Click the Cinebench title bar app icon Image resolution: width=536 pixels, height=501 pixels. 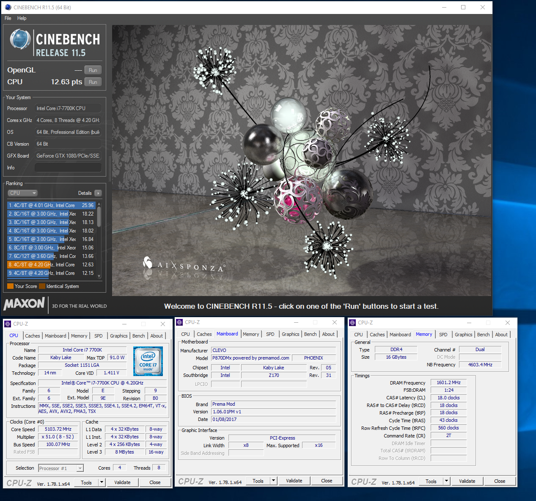coord(8,7)
